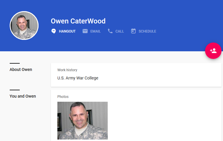The height and width of the screenshot is (141, 223).
Task: Click the U.S. Army War College entry
Action: [x=78, y=78]
